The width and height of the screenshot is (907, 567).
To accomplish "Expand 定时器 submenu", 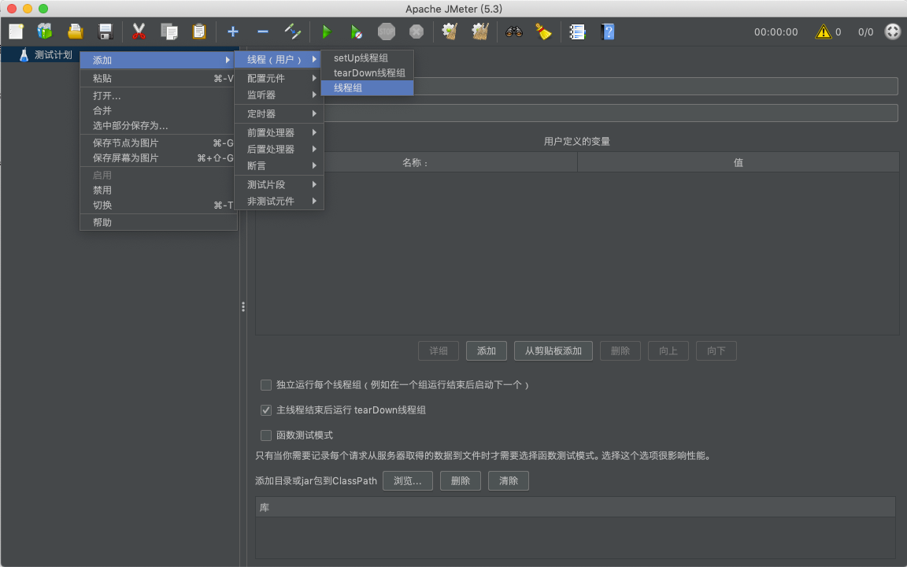I will pos(279,114).
